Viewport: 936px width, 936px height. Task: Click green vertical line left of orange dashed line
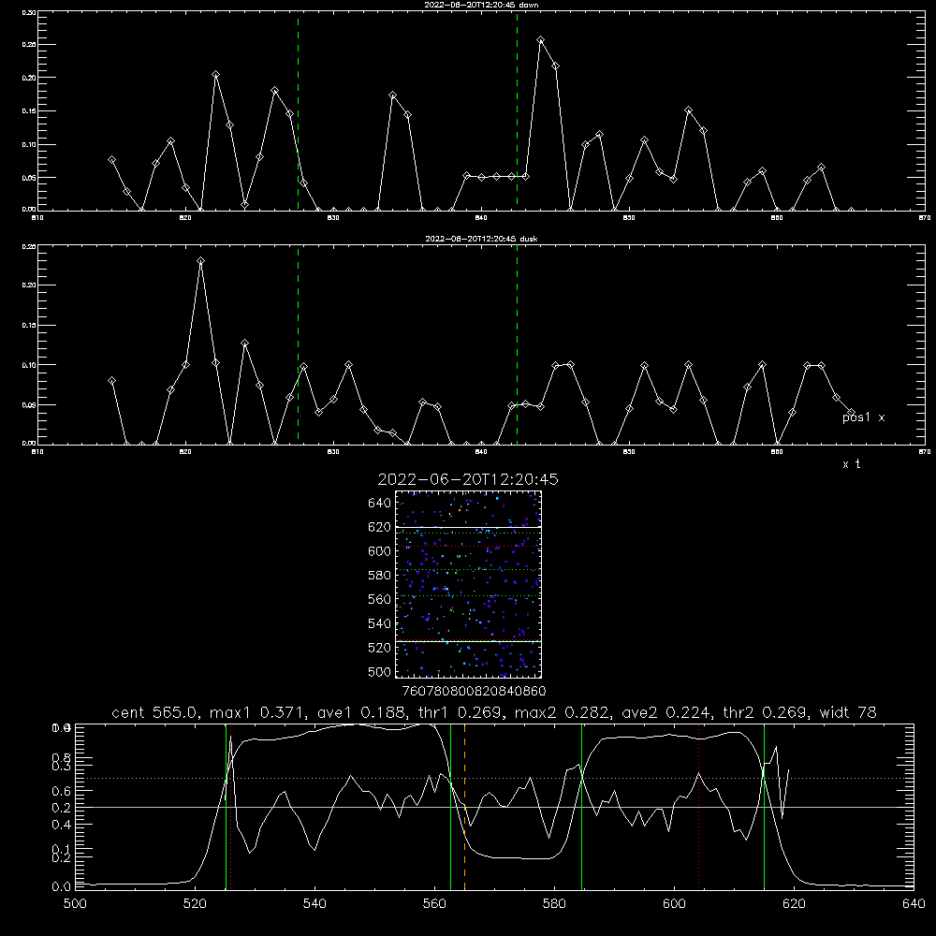[x=451, y=807]
